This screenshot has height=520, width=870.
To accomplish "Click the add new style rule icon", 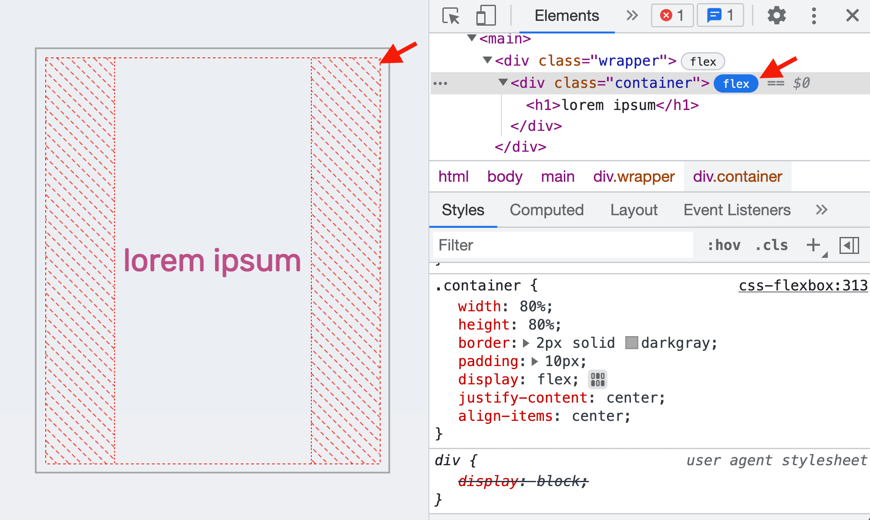I will [813, 243].
